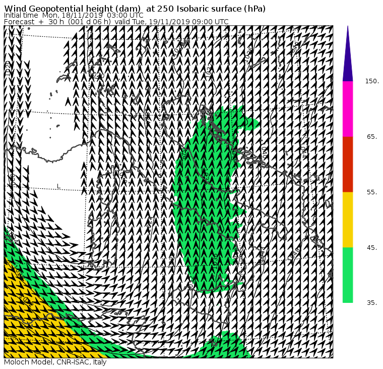Image resolution: width=383 pixels, height=369 pixels.
Task: Click the legend value label '55.'
Action: (x=372, y=192)
